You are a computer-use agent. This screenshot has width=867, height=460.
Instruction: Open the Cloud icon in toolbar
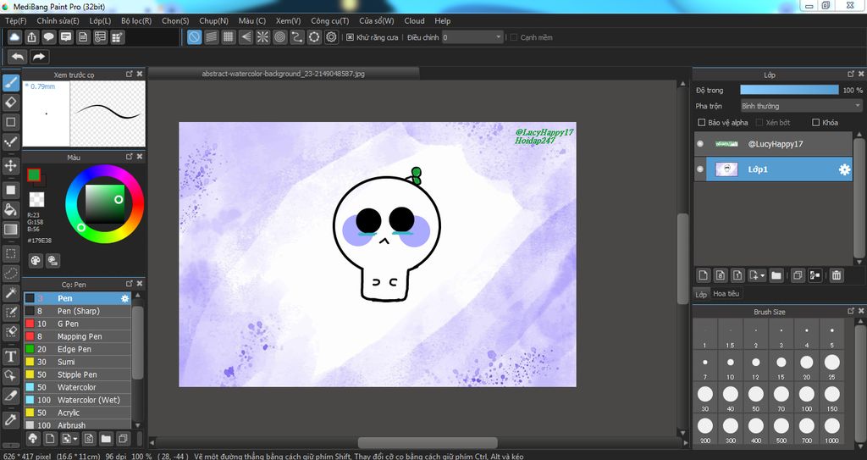click(x=14, y=37)
